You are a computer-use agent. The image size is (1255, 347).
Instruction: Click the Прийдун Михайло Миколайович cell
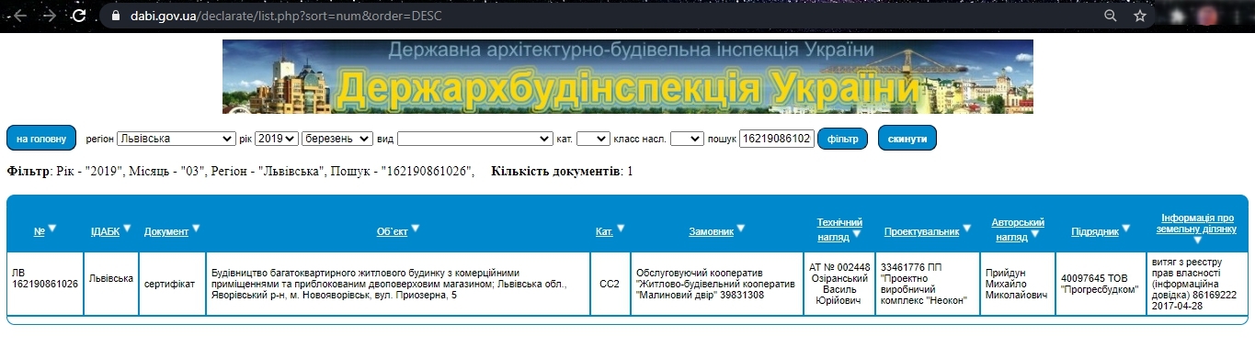pyautogui.click(x=1018, y=284)
